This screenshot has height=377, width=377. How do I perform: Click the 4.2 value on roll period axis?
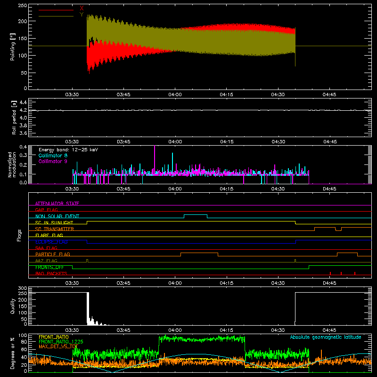pos(23,110)
